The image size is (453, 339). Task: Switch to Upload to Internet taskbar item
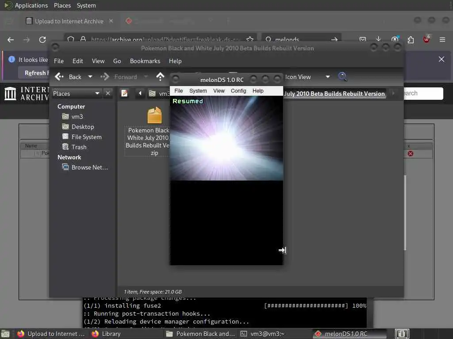(x=51, y=334)
